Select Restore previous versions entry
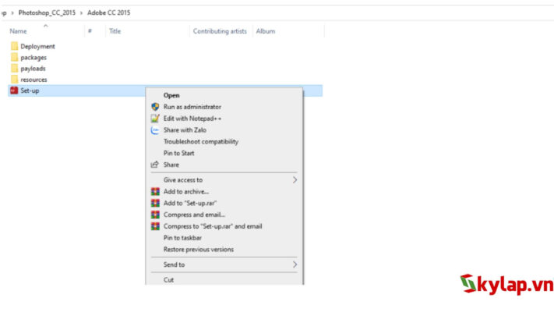Viewport: 554px width, 312px height. pos(198,250)
